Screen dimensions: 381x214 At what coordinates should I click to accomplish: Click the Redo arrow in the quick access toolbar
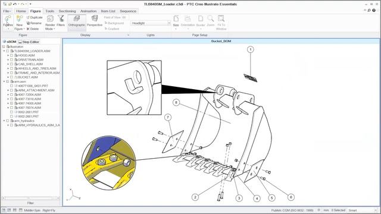(23, 4)
